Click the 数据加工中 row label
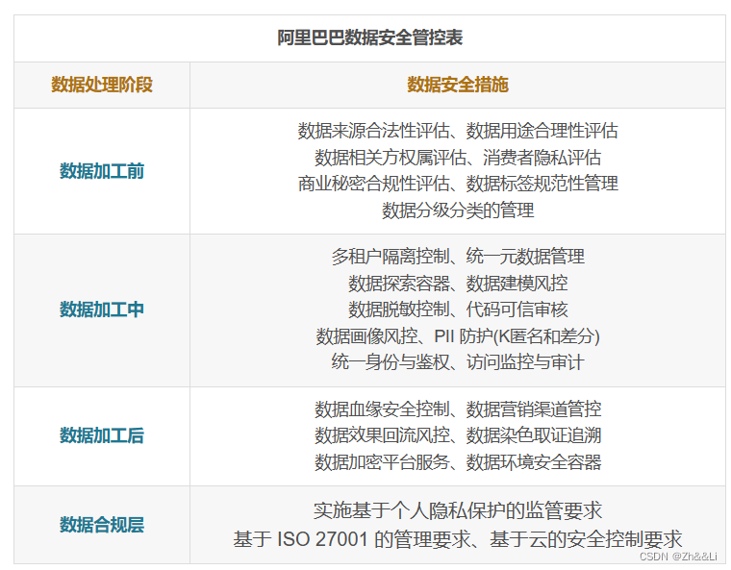This screenshot has height=570, width=731. pyautogui.click(x=102, y=310)
